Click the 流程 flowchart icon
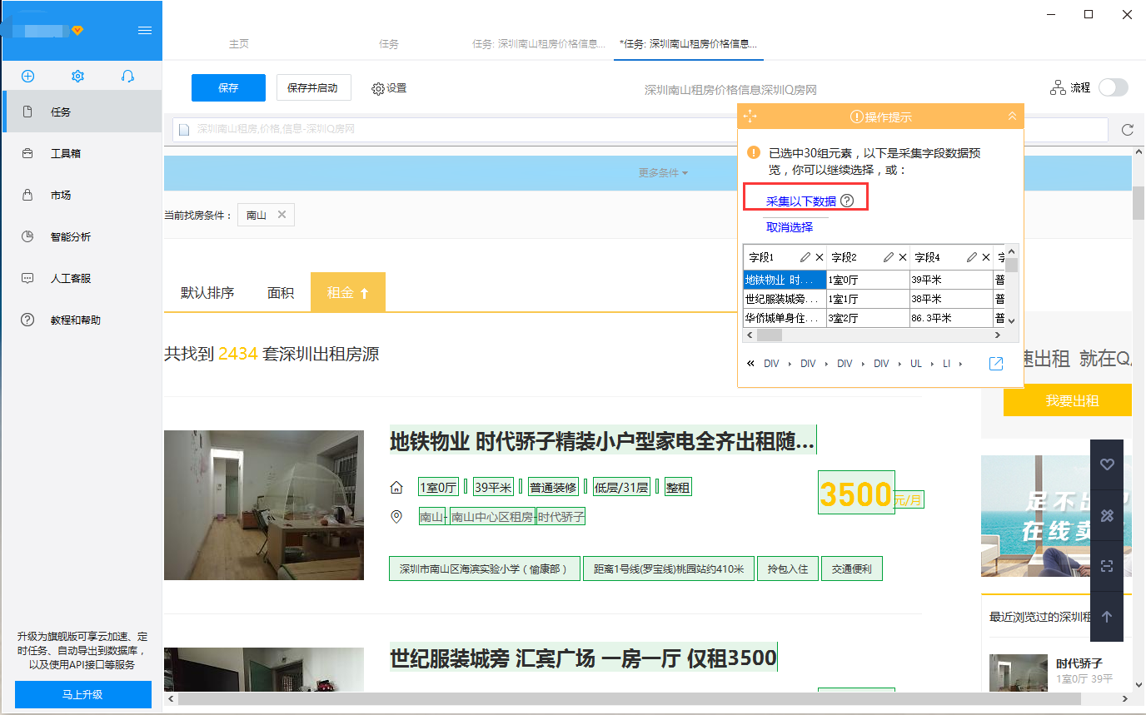1146x715 pixels. 1058,87
